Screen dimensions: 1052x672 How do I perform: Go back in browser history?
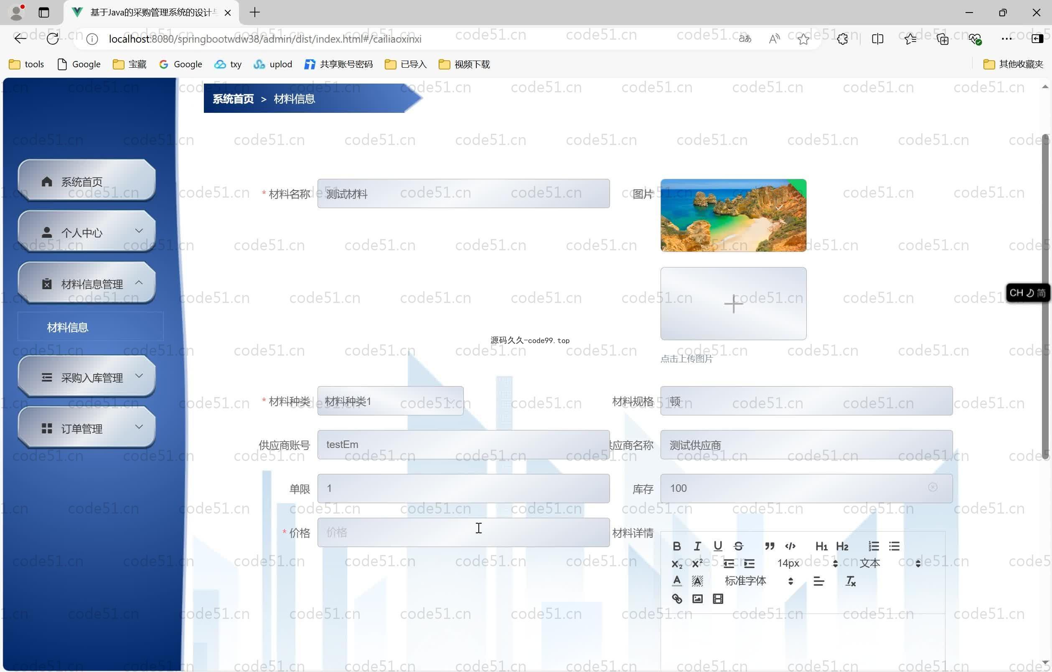click(x=20, y=39)
